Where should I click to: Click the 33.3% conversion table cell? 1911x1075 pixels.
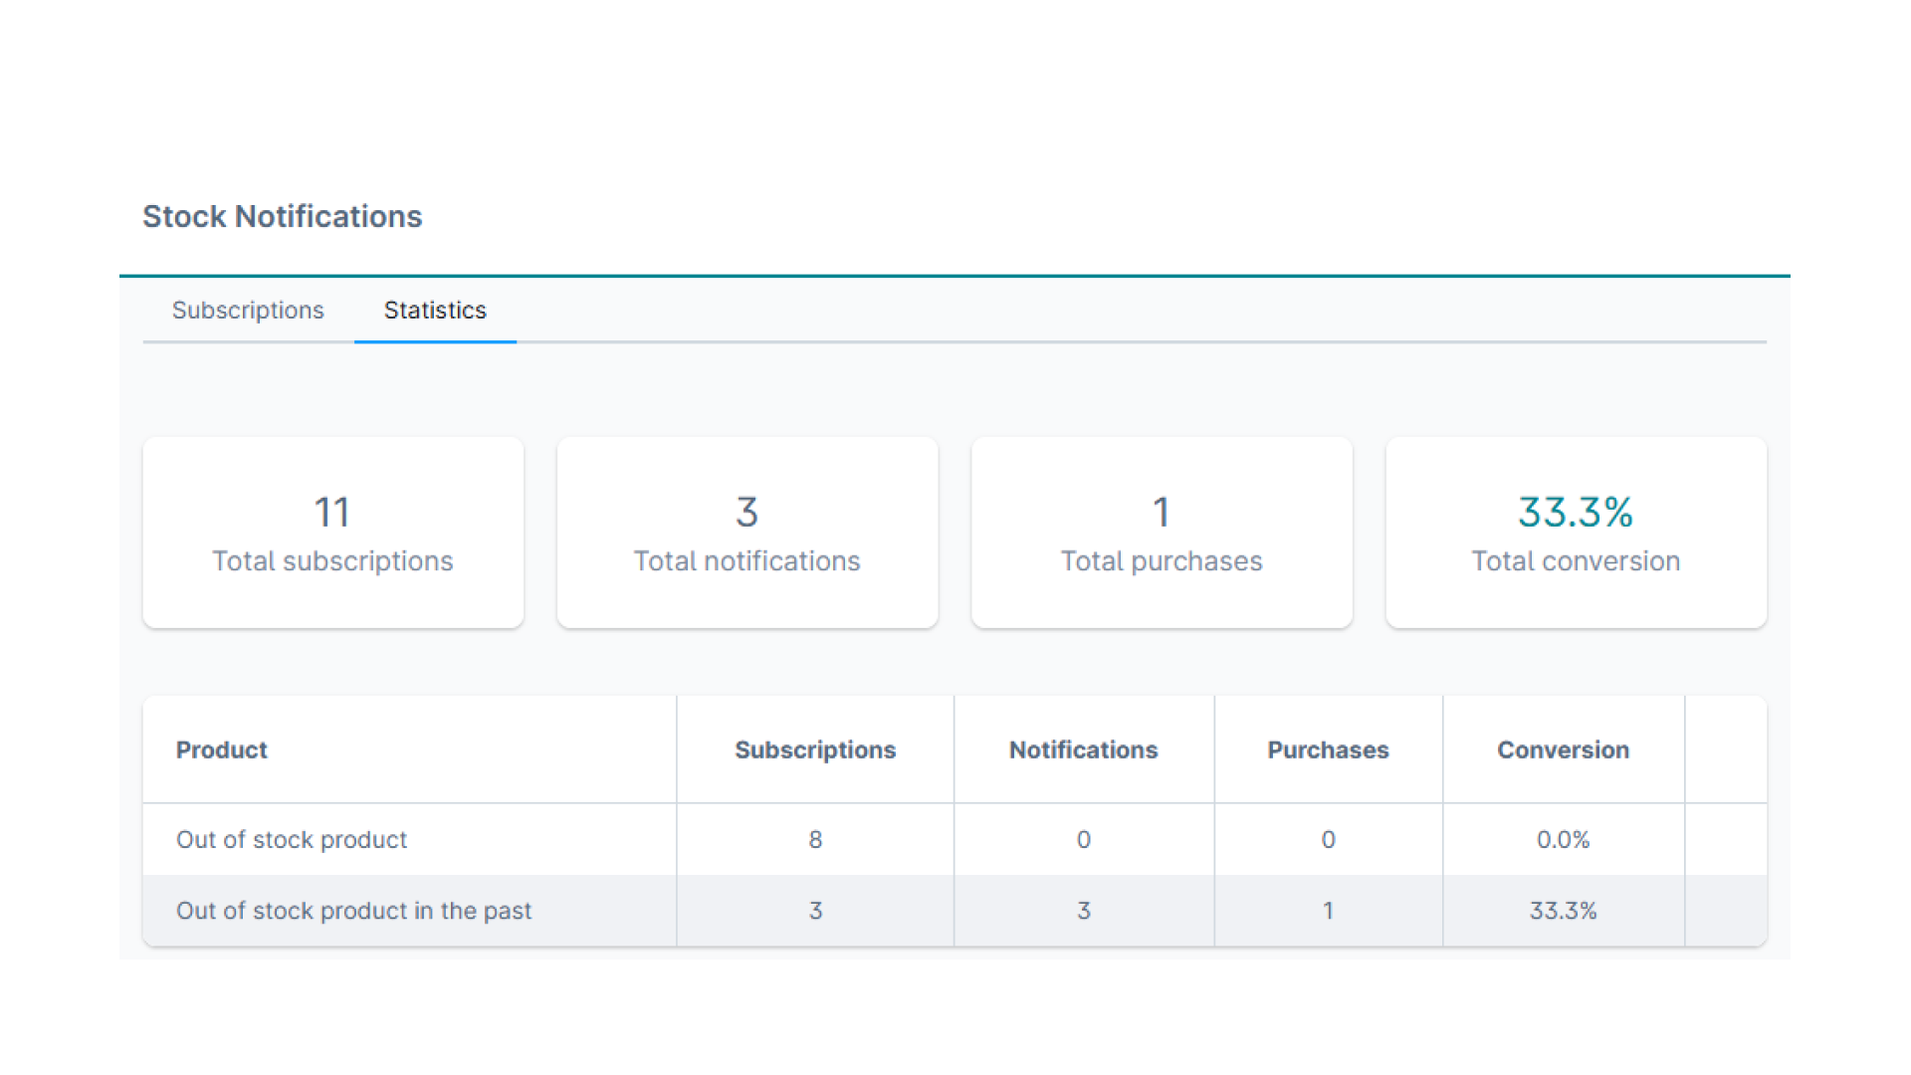tap(1563, 911)
